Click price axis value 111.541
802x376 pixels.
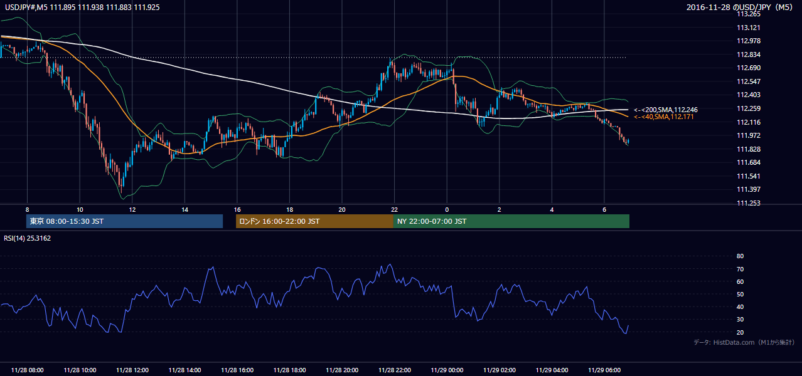pos(748,176)
